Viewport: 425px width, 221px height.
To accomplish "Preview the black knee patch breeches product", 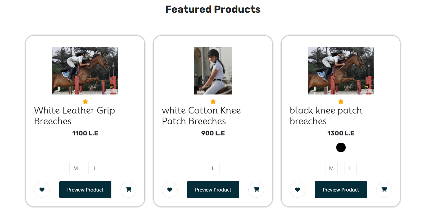I will point(341,190).
